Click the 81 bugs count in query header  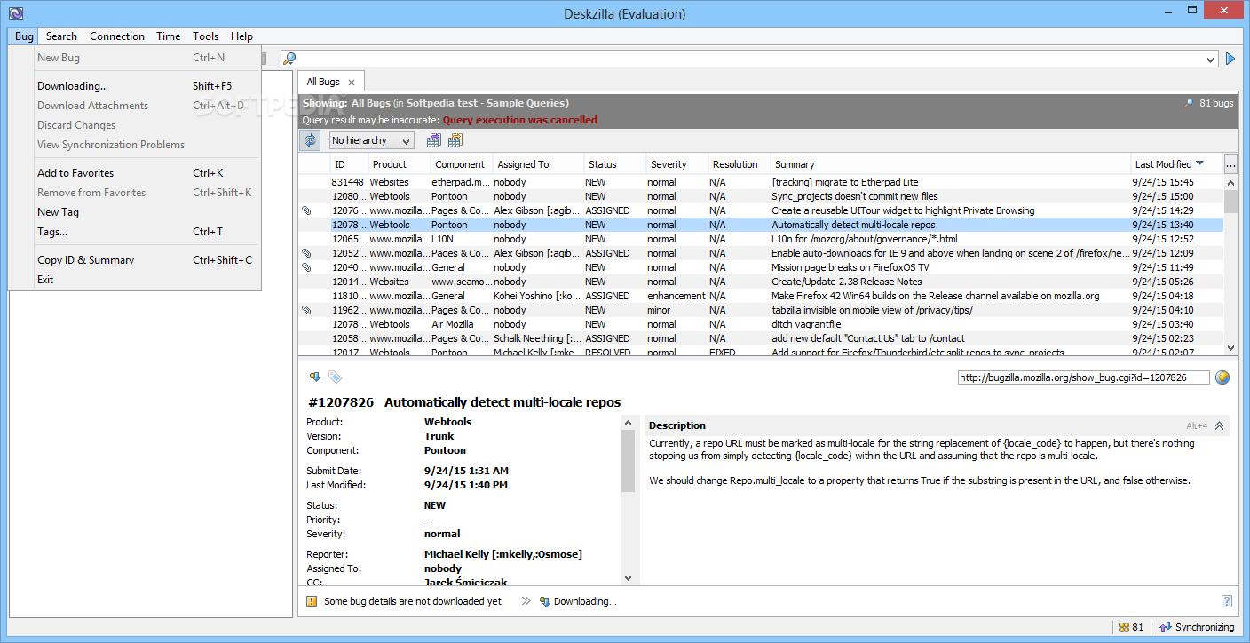click(1210, 103)
